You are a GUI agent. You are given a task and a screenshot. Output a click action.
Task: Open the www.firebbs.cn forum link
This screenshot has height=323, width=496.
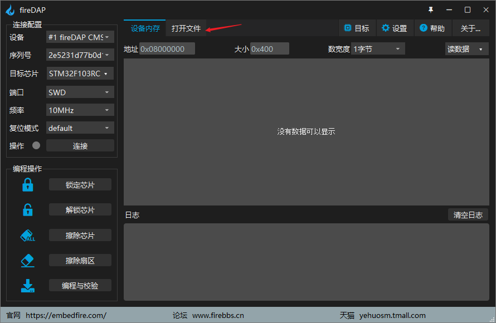(x=218, y=315)
